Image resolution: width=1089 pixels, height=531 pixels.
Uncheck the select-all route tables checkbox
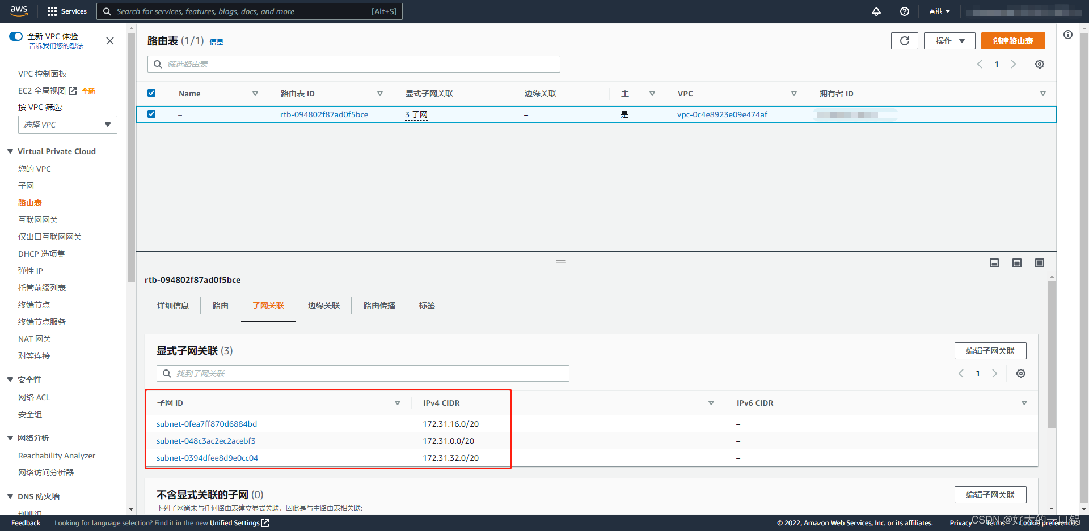(151, 93)
